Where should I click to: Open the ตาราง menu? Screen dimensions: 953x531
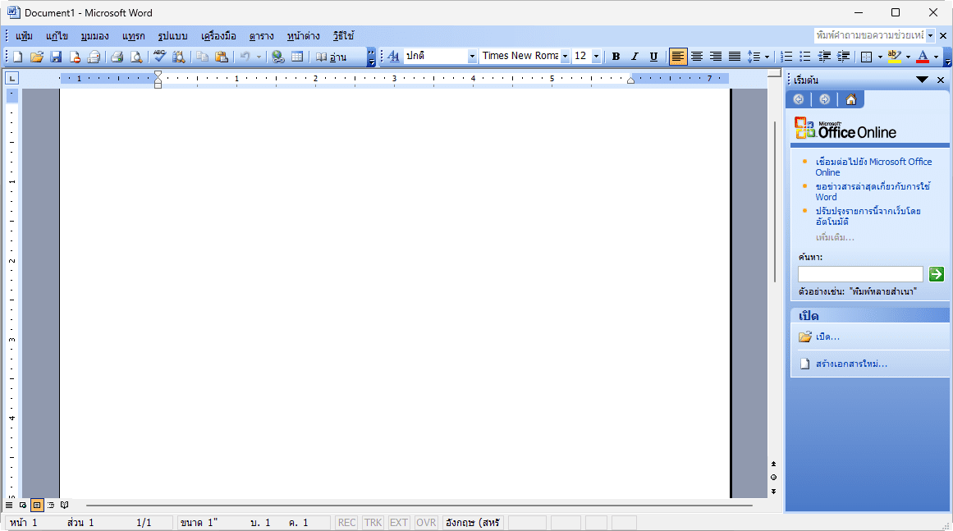[261, 36]
